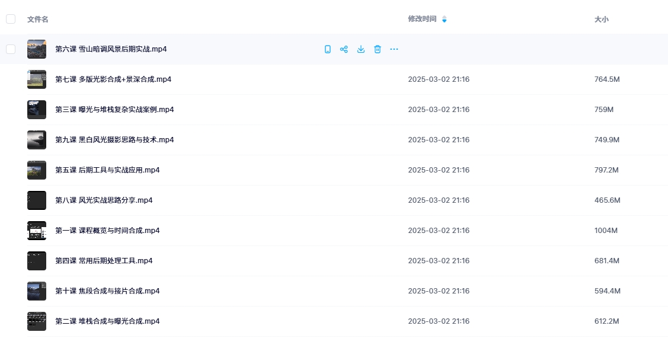Sort files by 大小 column header
The image size is (668, 351).
(601, 19)
